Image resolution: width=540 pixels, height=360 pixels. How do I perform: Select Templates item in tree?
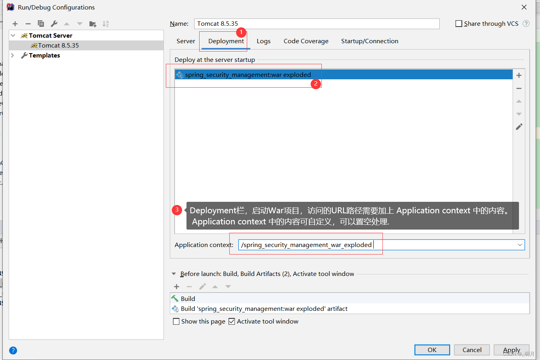[86, 56]
